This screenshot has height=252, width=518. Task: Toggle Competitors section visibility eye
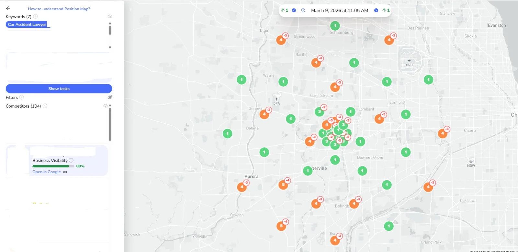[105, 106]
